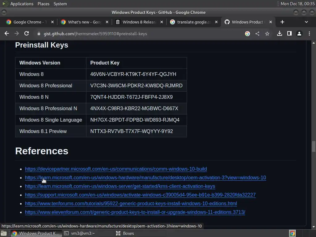Open the kms-client-activation-keys reference link

120,186
